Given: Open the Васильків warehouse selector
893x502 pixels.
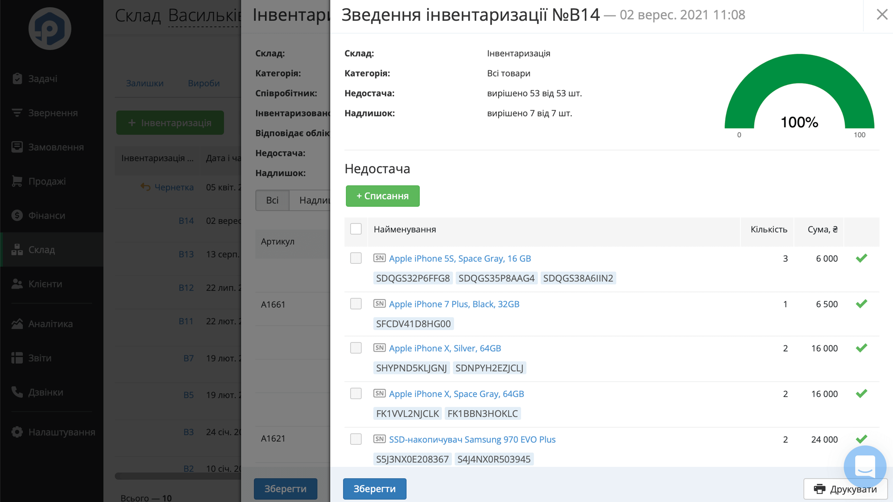Looking at the screenshot, I should (x=204, y=16).
